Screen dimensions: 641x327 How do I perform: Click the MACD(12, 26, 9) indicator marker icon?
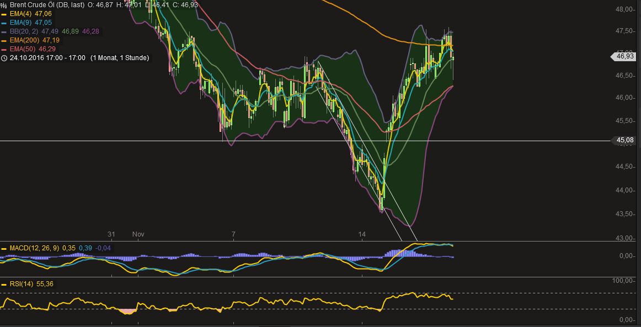pos(3,248)
